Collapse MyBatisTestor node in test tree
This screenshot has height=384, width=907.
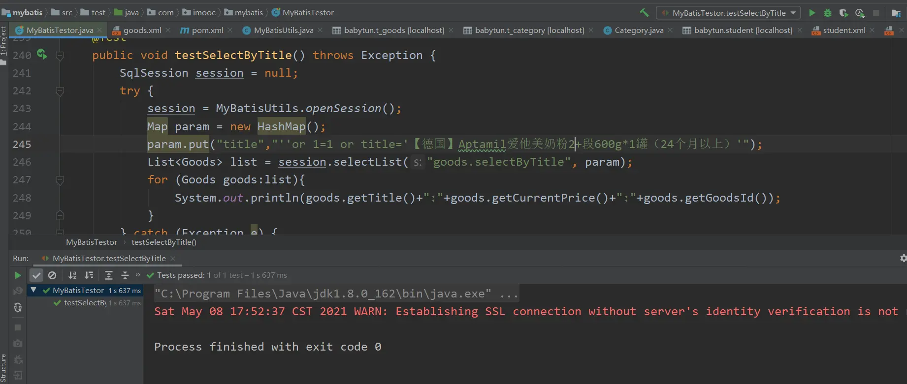click(x=33, y=290)
